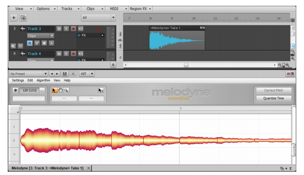Expand the VST dropdown arrow
The image size is (304, 175).
coord(92,74)
